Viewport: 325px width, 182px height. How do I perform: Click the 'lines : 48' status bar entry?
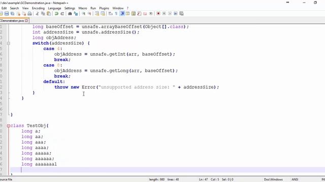(x=173, y=179)
